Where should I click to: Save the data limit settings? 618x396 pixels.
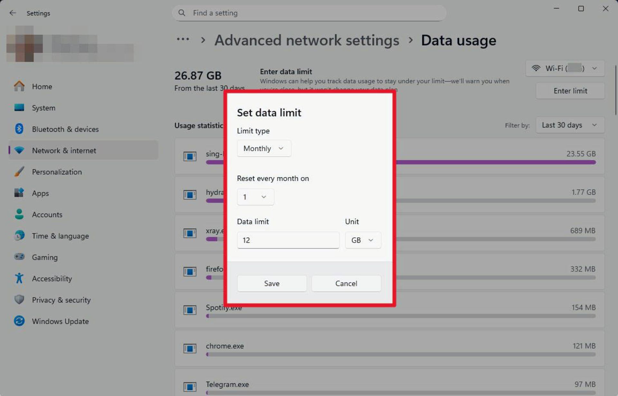pos(271,283)
